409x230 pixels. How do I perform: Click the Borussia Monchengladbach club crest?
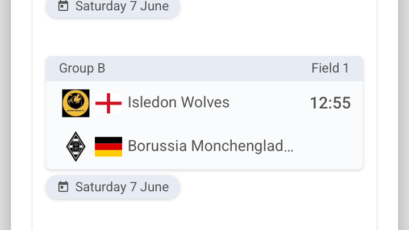coord(76,147)
